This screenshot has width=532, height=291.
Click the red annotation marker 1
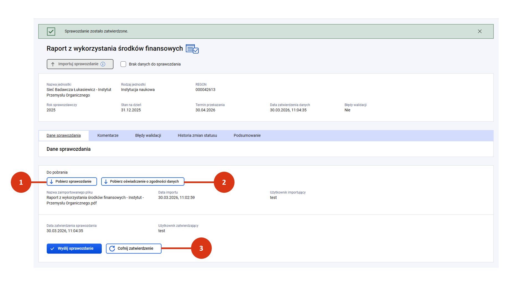(21, 182)
